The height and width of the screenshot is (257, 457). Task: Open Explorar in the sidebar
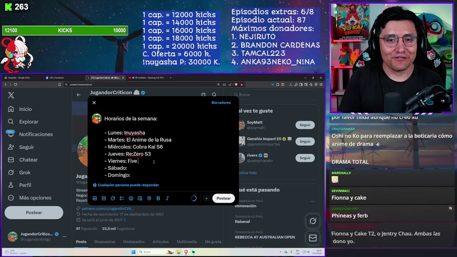23,122
